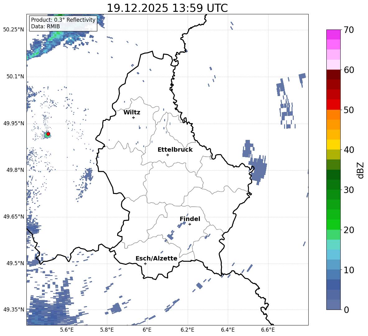Viewport: 368px width, 336px height.
Task: Click the 50.1°N latitude label
Action: click(x=16, y=76)
